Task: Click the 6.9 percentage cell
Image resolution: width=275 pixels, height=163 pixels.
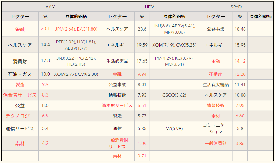Action: click(45, 116)
